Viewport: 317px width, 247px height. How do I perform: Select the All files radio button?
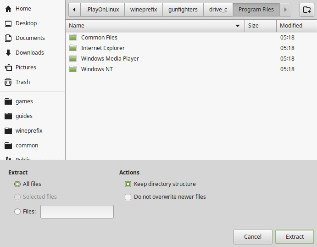(17, 184)
